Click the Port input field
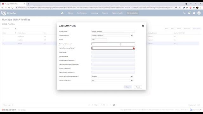Viewport: 203px width, 114px height. 99,40
